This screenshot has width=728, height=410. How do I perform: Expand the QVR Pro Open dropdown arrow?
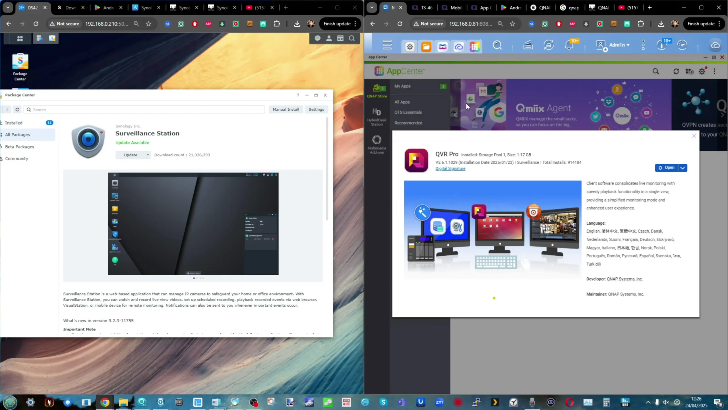click(682, 168)
